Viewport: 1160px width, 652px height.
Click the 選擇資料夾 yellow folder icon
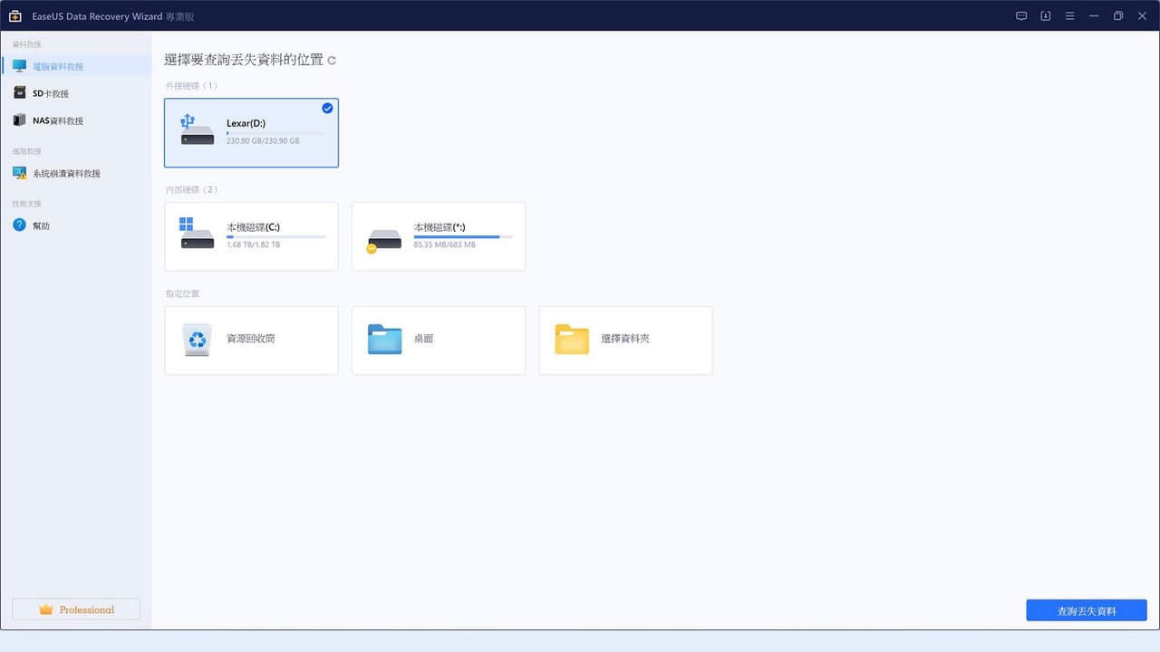pos(572,340)
